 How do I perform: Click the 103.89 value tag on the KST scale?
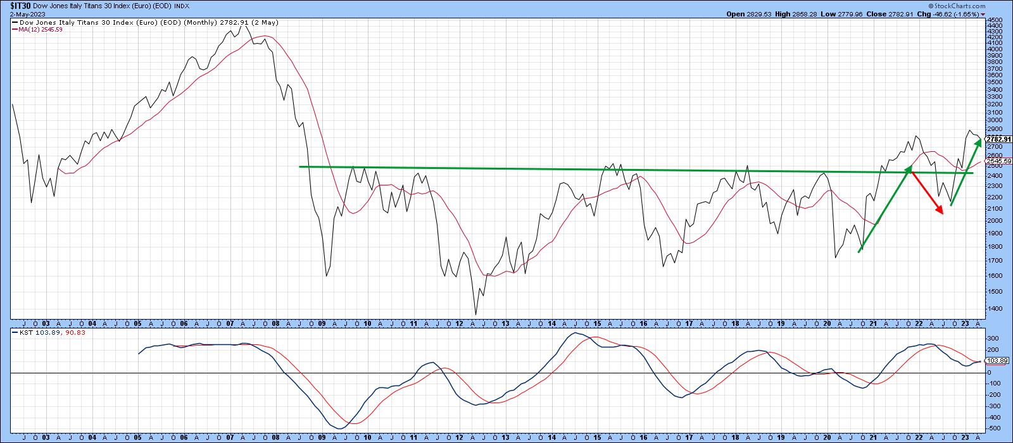click(x=997, y=360)
